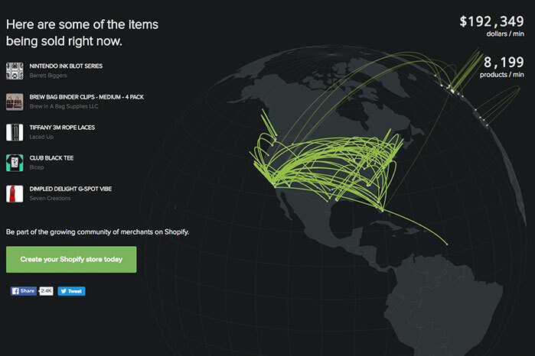Image resolution: width=535 pixels, height=356 pixels.
Task: Click the 2.4K share count bubble
Action: [46, 291]
